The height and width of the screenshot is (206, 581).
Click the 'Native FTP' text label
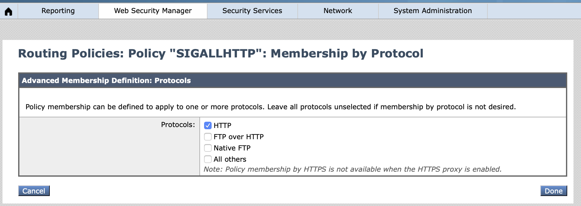232,148
